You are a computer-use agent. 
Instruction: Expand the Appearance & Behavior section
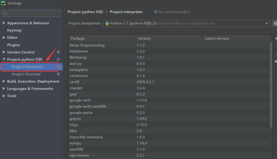point(4,23)
